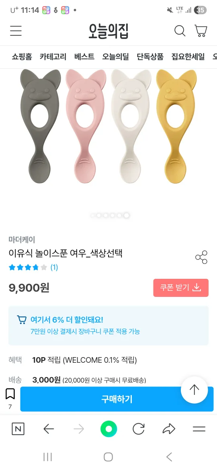Select the 카테고리 tab

pyautogui.click(x=53, y=56)
